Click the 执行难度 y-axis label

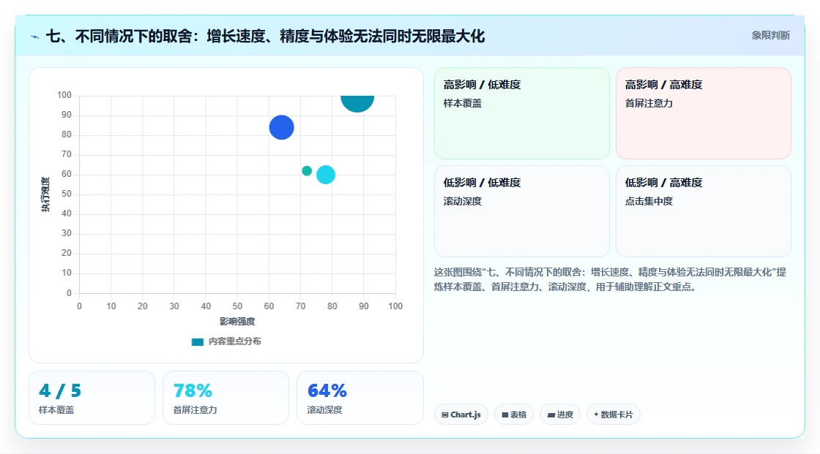pyautogui.click(x=45, y=194)
